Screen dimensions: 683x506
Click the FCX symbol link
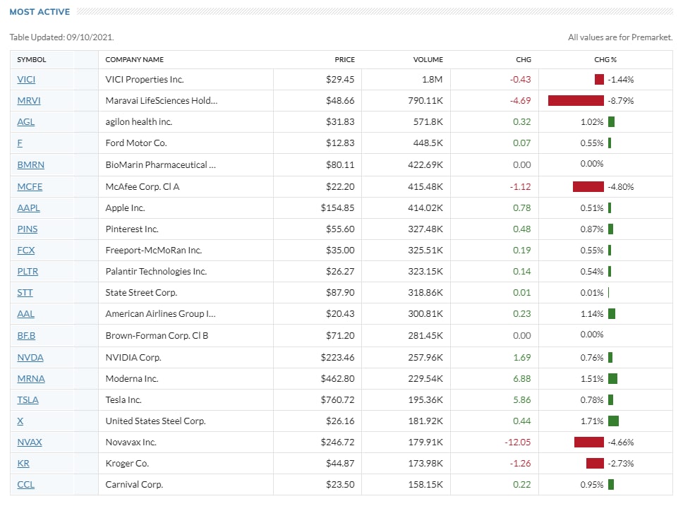25,250
